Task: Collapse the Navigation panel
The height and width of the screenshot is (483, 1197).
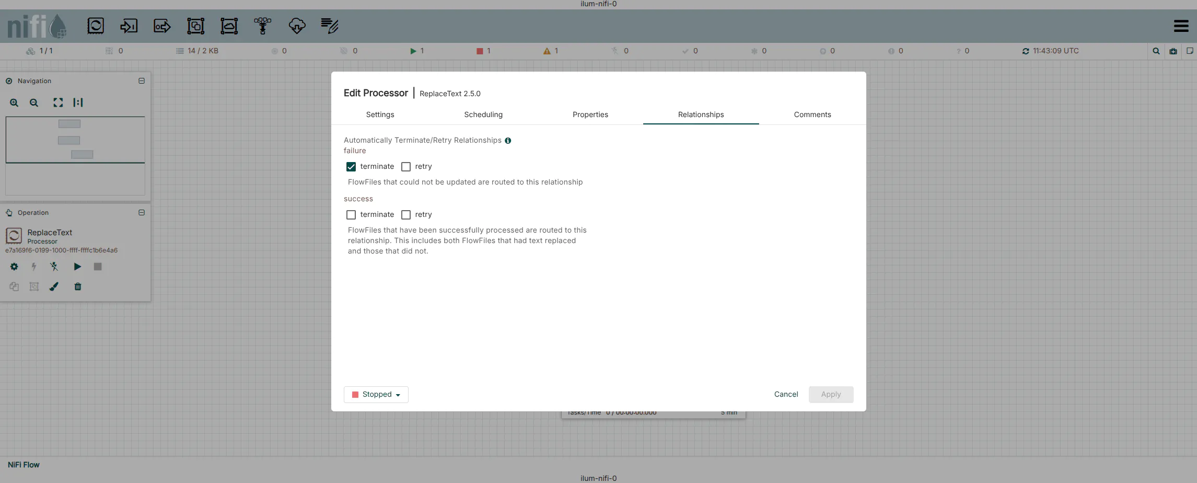Action: (x=142, y=81)
